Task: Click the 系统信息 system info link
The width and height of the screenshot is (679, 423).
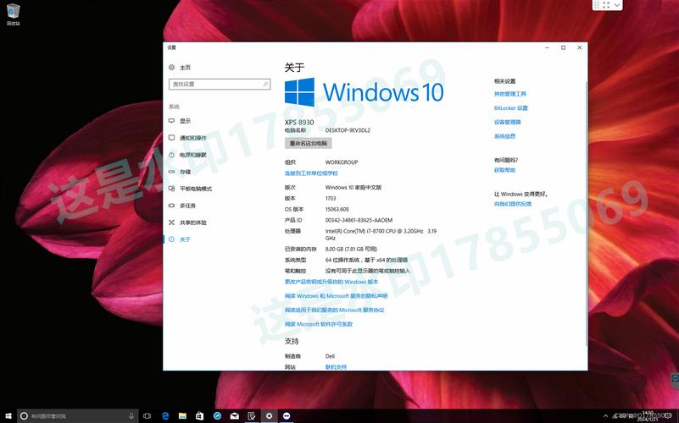Action: point(504,136)
